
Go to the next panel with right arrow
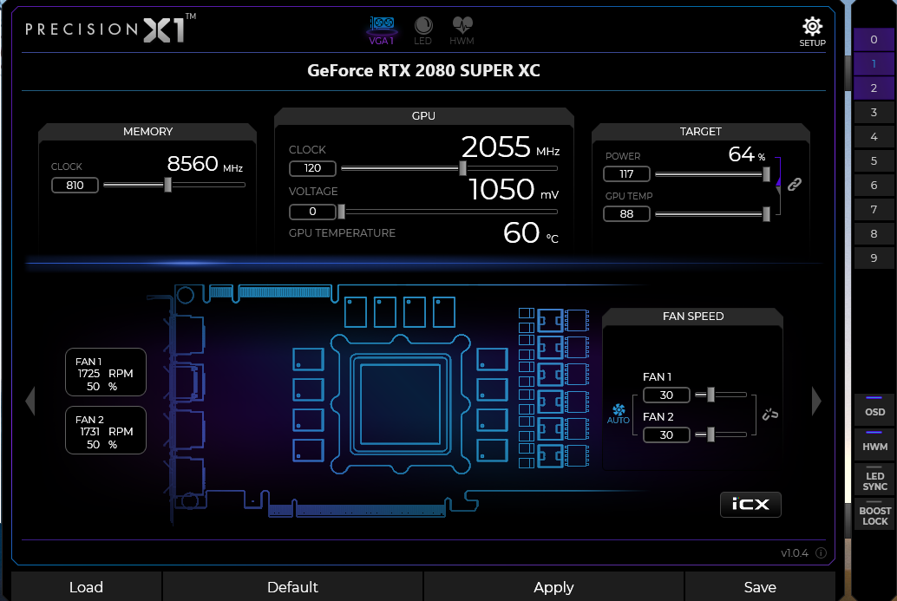click(x=816, y=401)
